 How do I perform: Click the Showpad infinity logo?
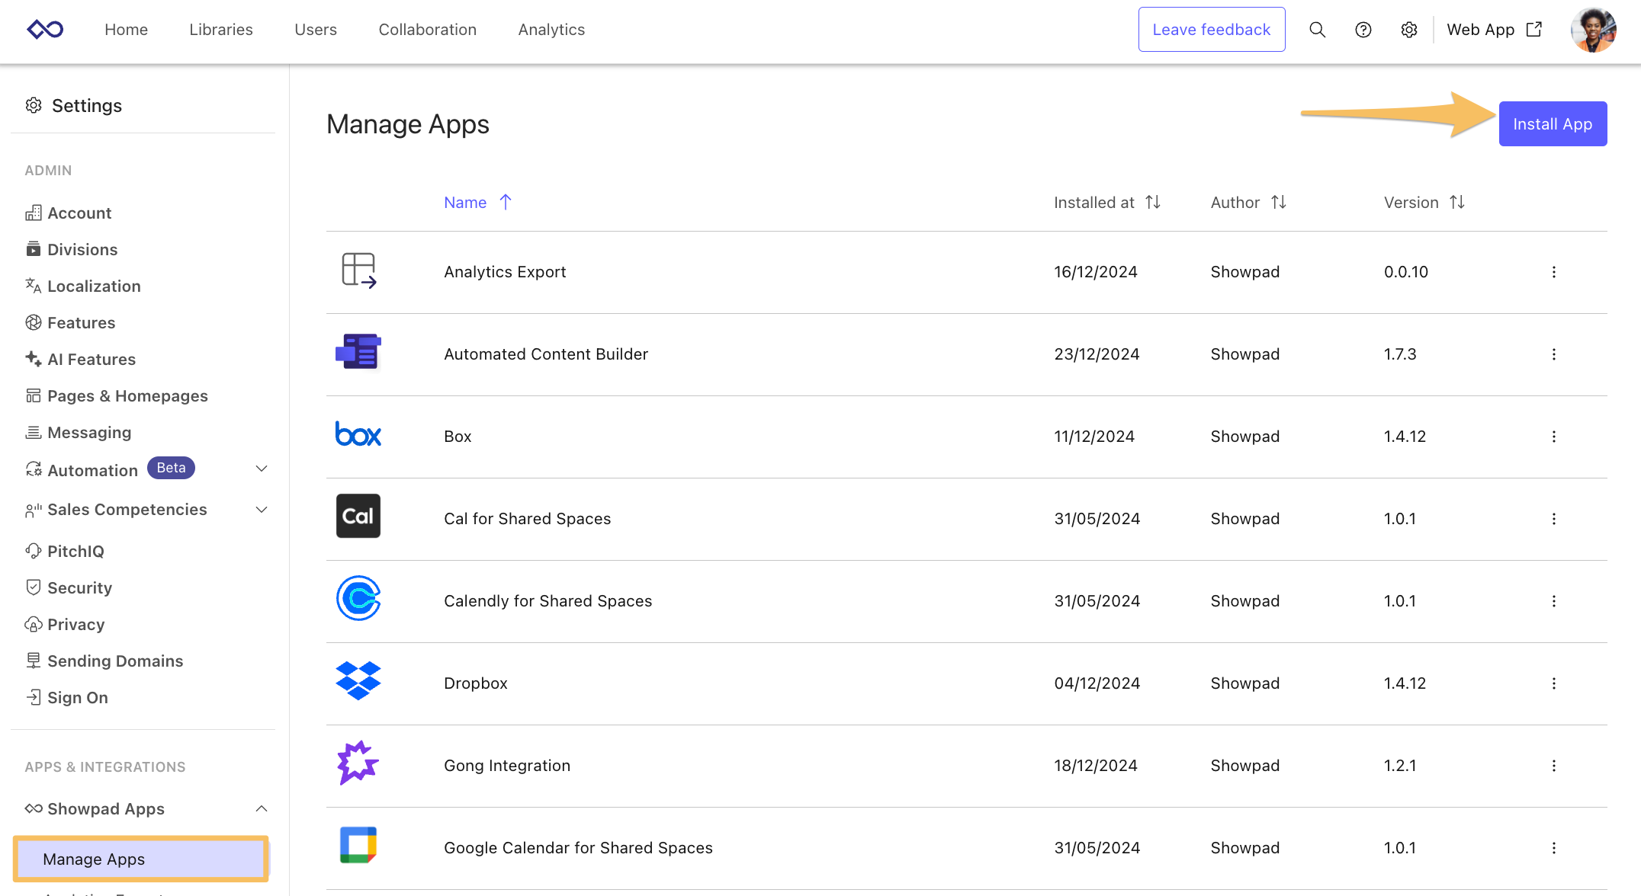[45, 30]
